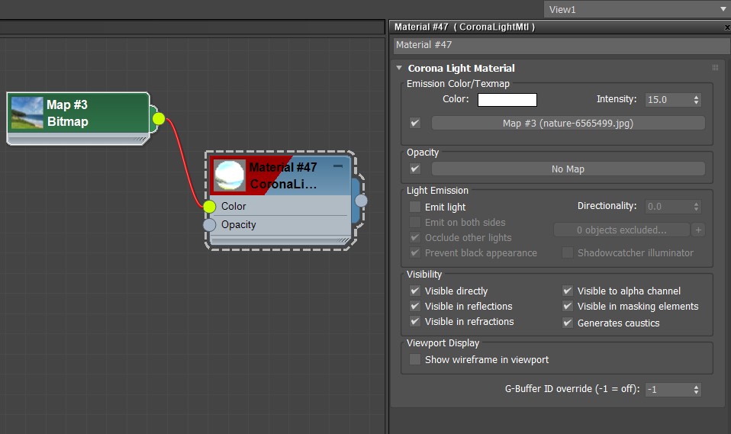Uncheck Generates caustics option

(568, 323)
